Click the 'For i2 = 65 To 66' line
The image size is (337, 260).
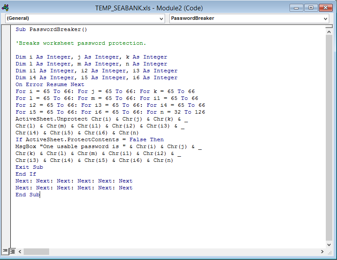[x=110, y=105]
